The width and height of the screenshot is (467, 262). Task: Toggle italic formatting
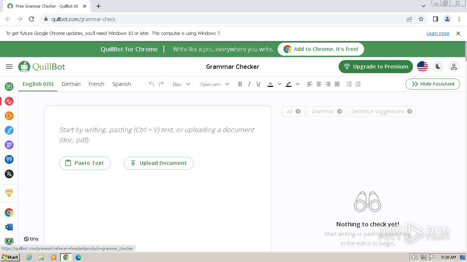coord(249,84)
